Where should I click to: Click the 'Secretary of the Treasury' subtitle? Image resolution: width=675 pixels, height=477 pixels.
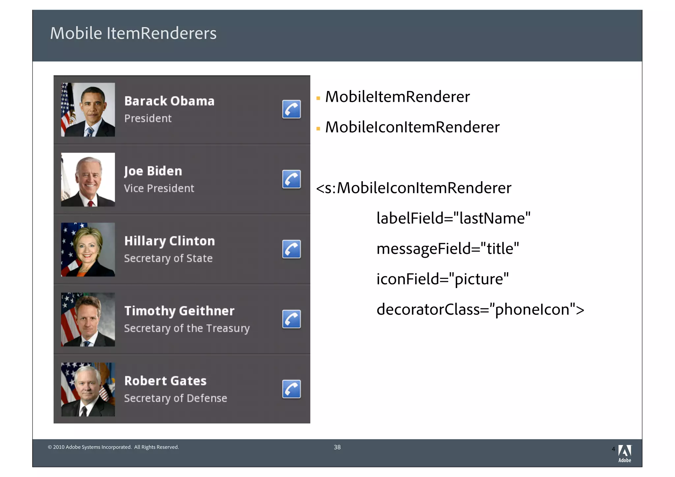click(x=187, y=328)
